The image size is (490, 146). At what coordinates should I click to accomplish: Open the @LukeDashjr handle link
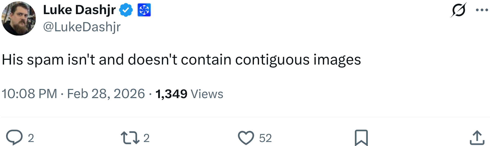click(82, 27)
